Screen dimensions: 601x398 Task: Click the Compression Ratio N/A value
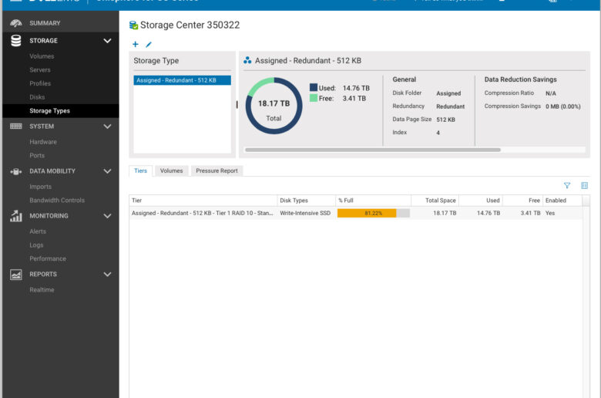[551, 93]
